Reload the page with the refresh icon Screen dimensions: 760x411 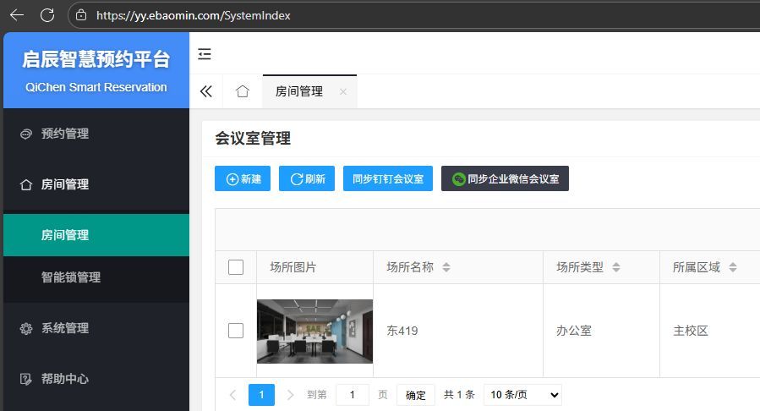(x=47, y=15)
